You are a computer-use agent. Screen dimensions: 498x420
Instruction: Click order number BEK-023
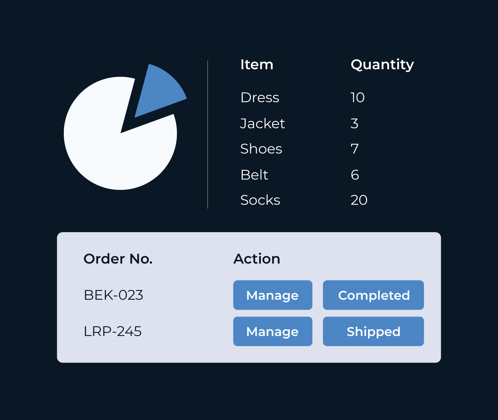pyautogui.click(x=114, y=295)
